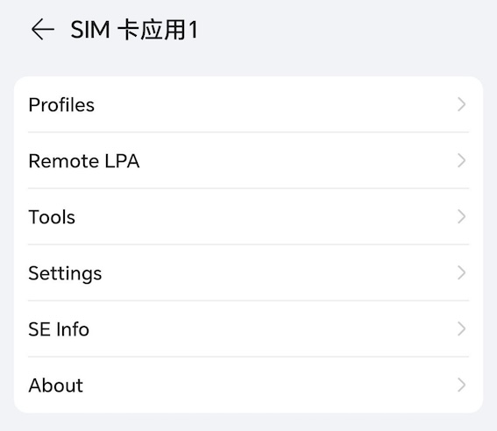Tap the Settings label text
The width and height of the screenshot is (497, 431).
tap(65, 274)
